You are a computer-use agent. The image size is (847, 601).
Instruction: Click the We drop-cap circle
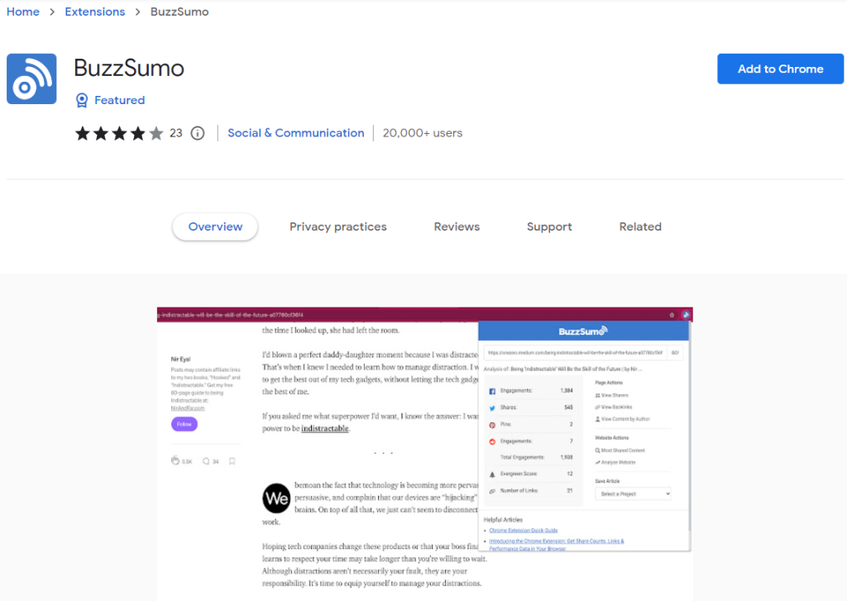(276, 498)
